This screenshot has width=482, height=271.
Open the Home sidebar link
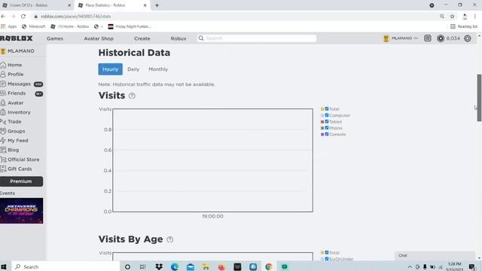tap(11, 65)
